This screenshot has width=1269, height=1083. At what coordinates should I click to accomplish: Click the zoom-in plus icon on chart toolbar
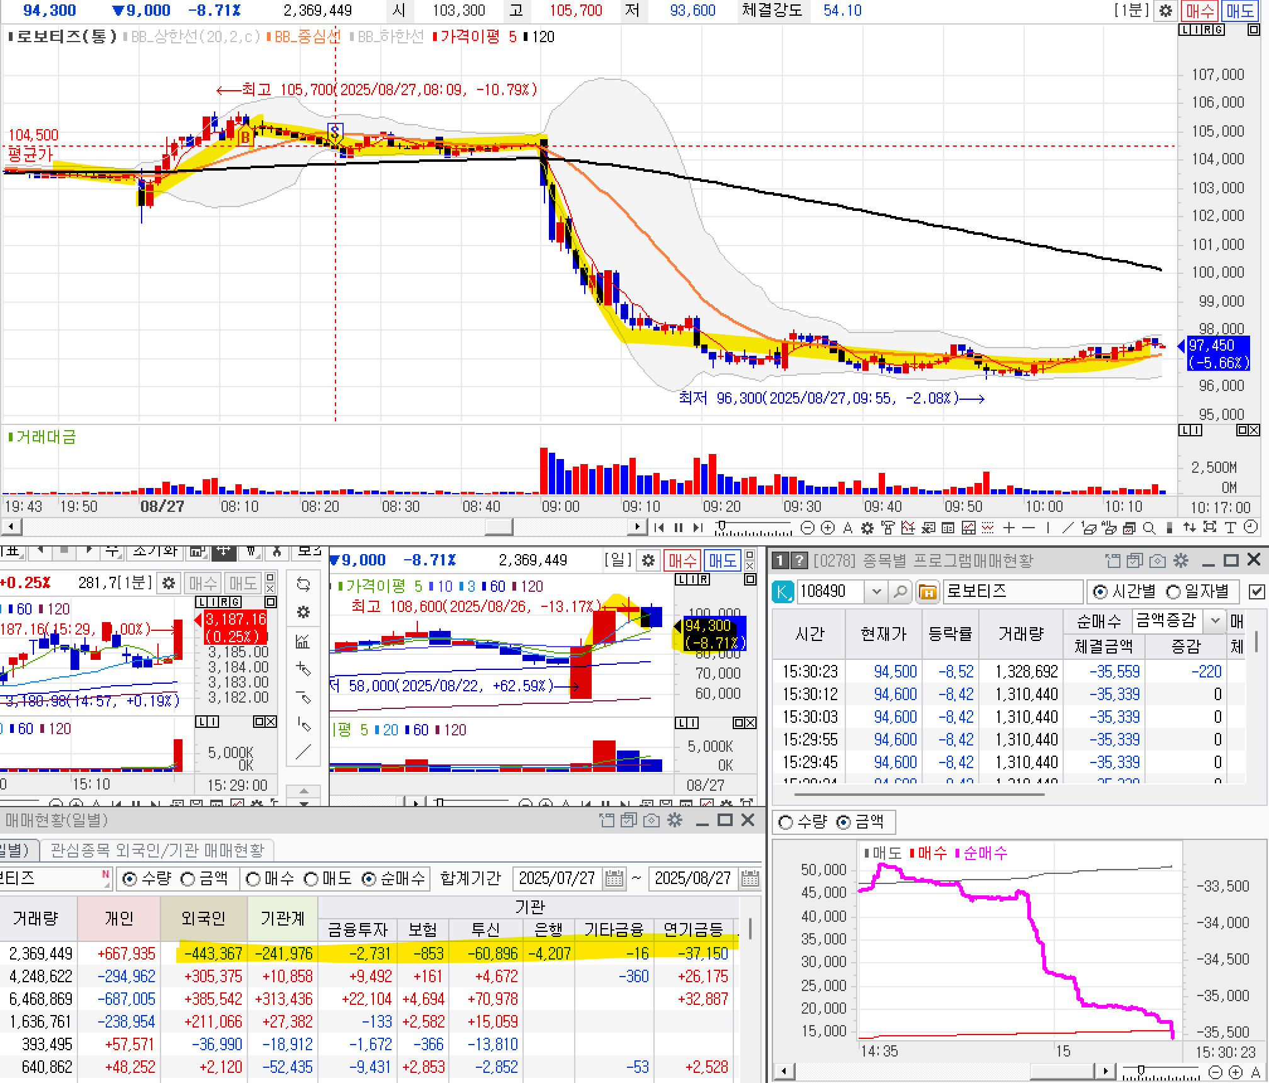pyautogui.click(x=828, y=528)
